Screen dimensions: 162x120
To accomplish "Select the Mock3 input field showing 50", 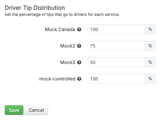I will tap(116, 62).
